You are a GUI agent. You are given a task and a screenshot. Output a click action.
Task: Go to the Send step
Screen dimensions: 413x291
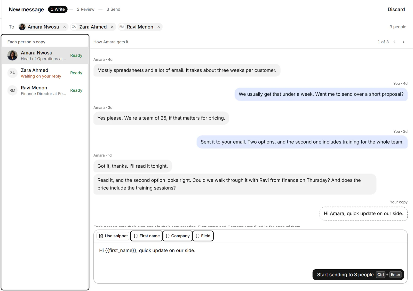point(114,9)
